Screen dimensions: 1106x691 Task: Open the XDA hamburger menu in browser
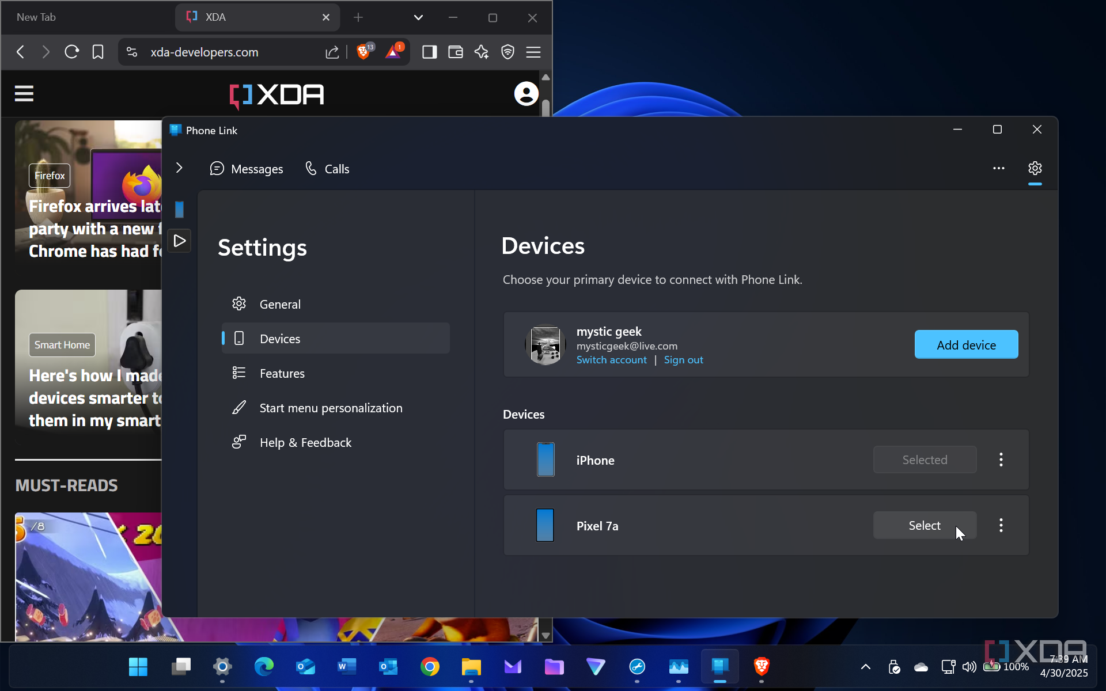(x=24, y=93)
